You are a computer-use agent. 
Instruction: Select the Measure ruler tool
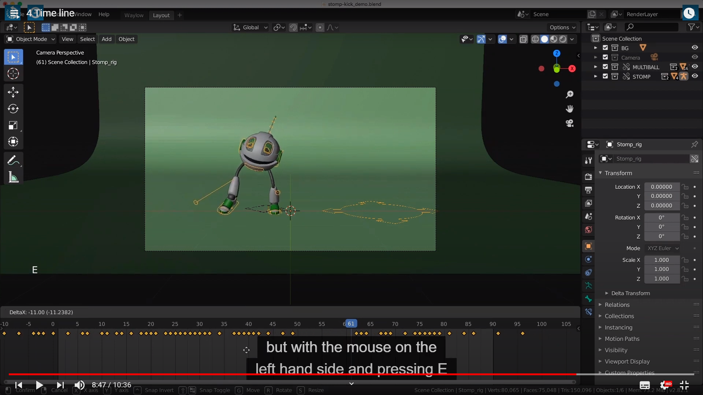coord(13,177)
